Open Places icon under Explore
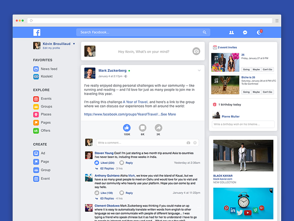The height and width of the screenshot is (221, 294). 36,115
